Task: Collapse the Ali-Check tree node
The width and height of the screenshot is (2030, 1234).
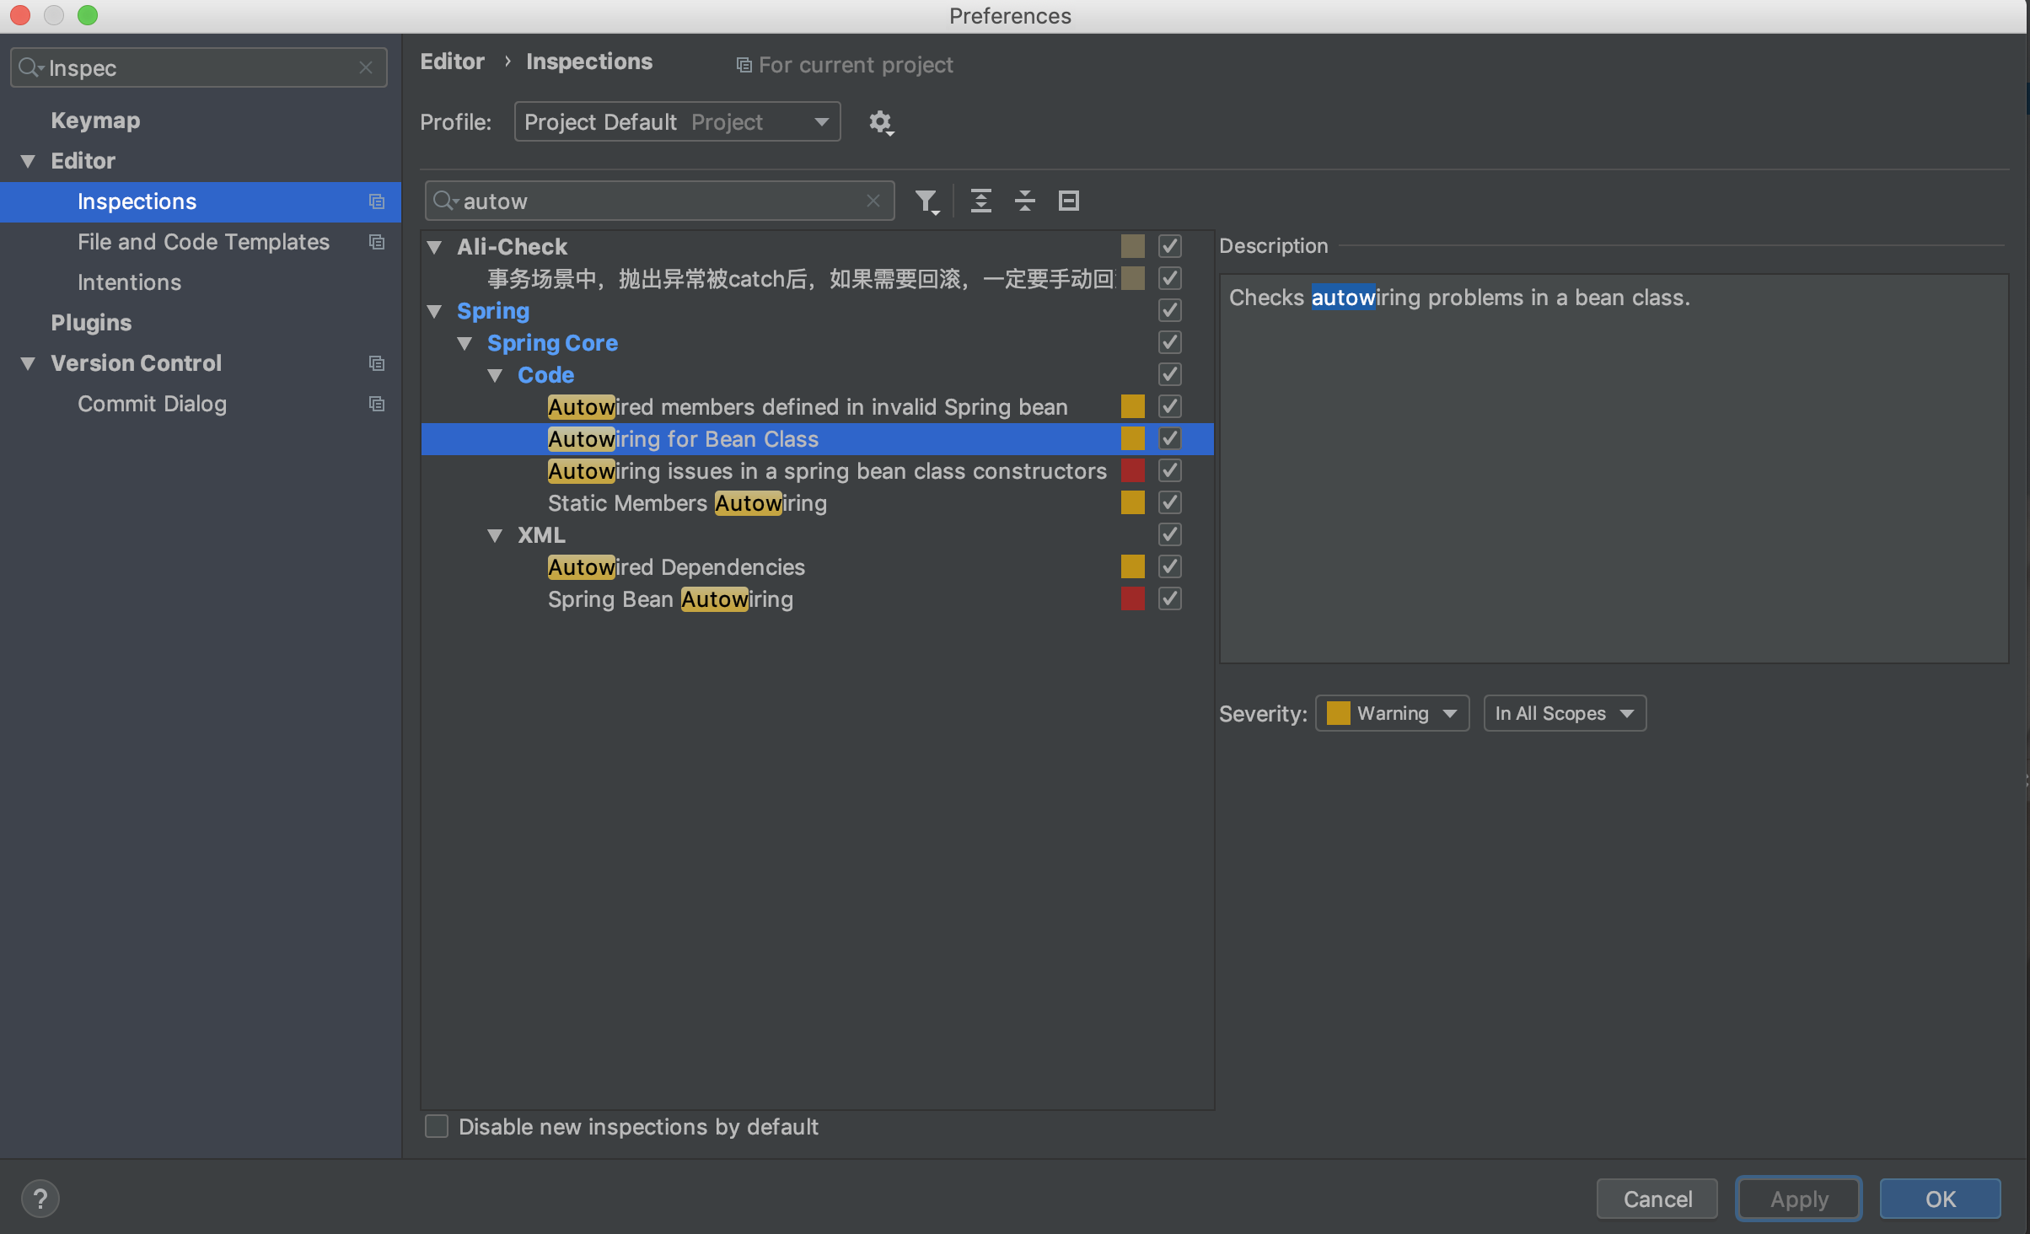Action: tap(435, 247)
